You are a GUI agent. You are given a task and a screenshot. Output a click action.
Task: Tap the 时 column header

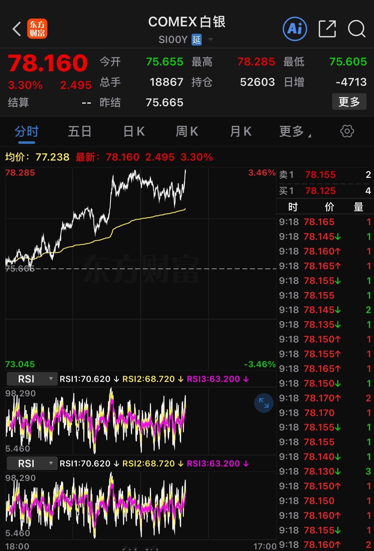293,207
